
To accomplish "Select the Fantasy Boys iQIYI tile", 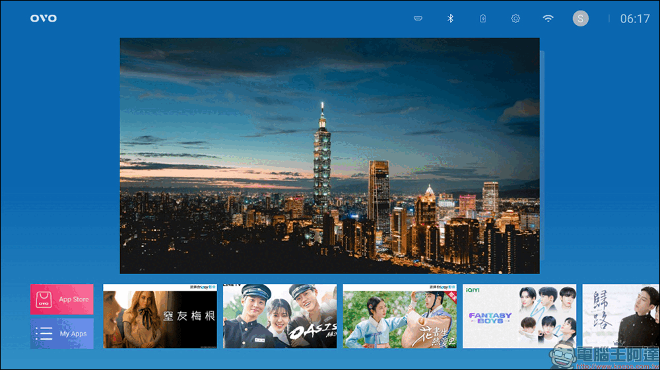I will (519, 317).
